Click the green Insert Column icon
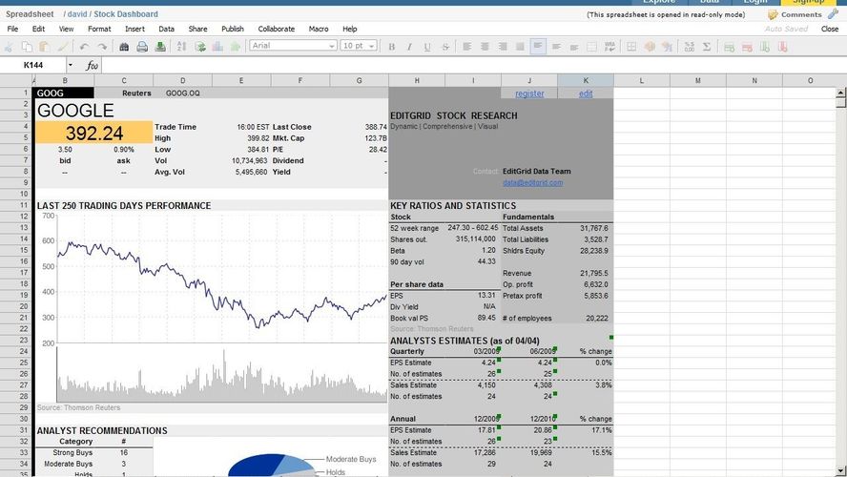847x477 pixels. pos(765,47)
